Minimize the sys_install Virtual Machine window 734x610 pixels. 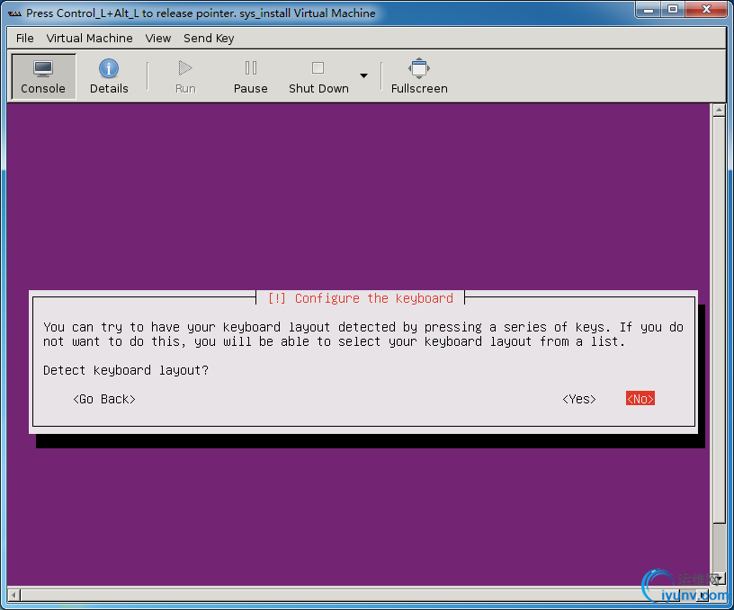[649, 10]
